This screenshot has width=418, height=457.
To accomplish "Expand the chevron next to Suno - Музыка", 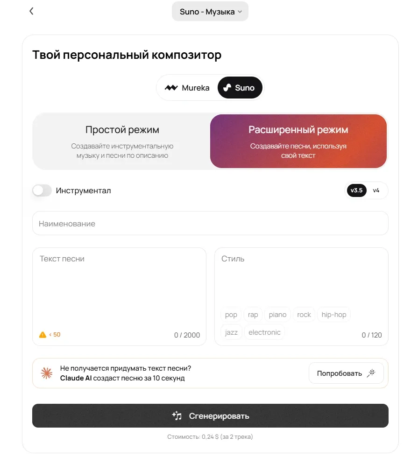I will (x=240, y=12).
